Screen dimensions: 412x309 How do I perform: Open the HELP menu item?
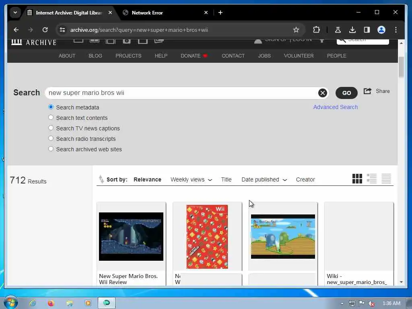click(x=161, y=56)
